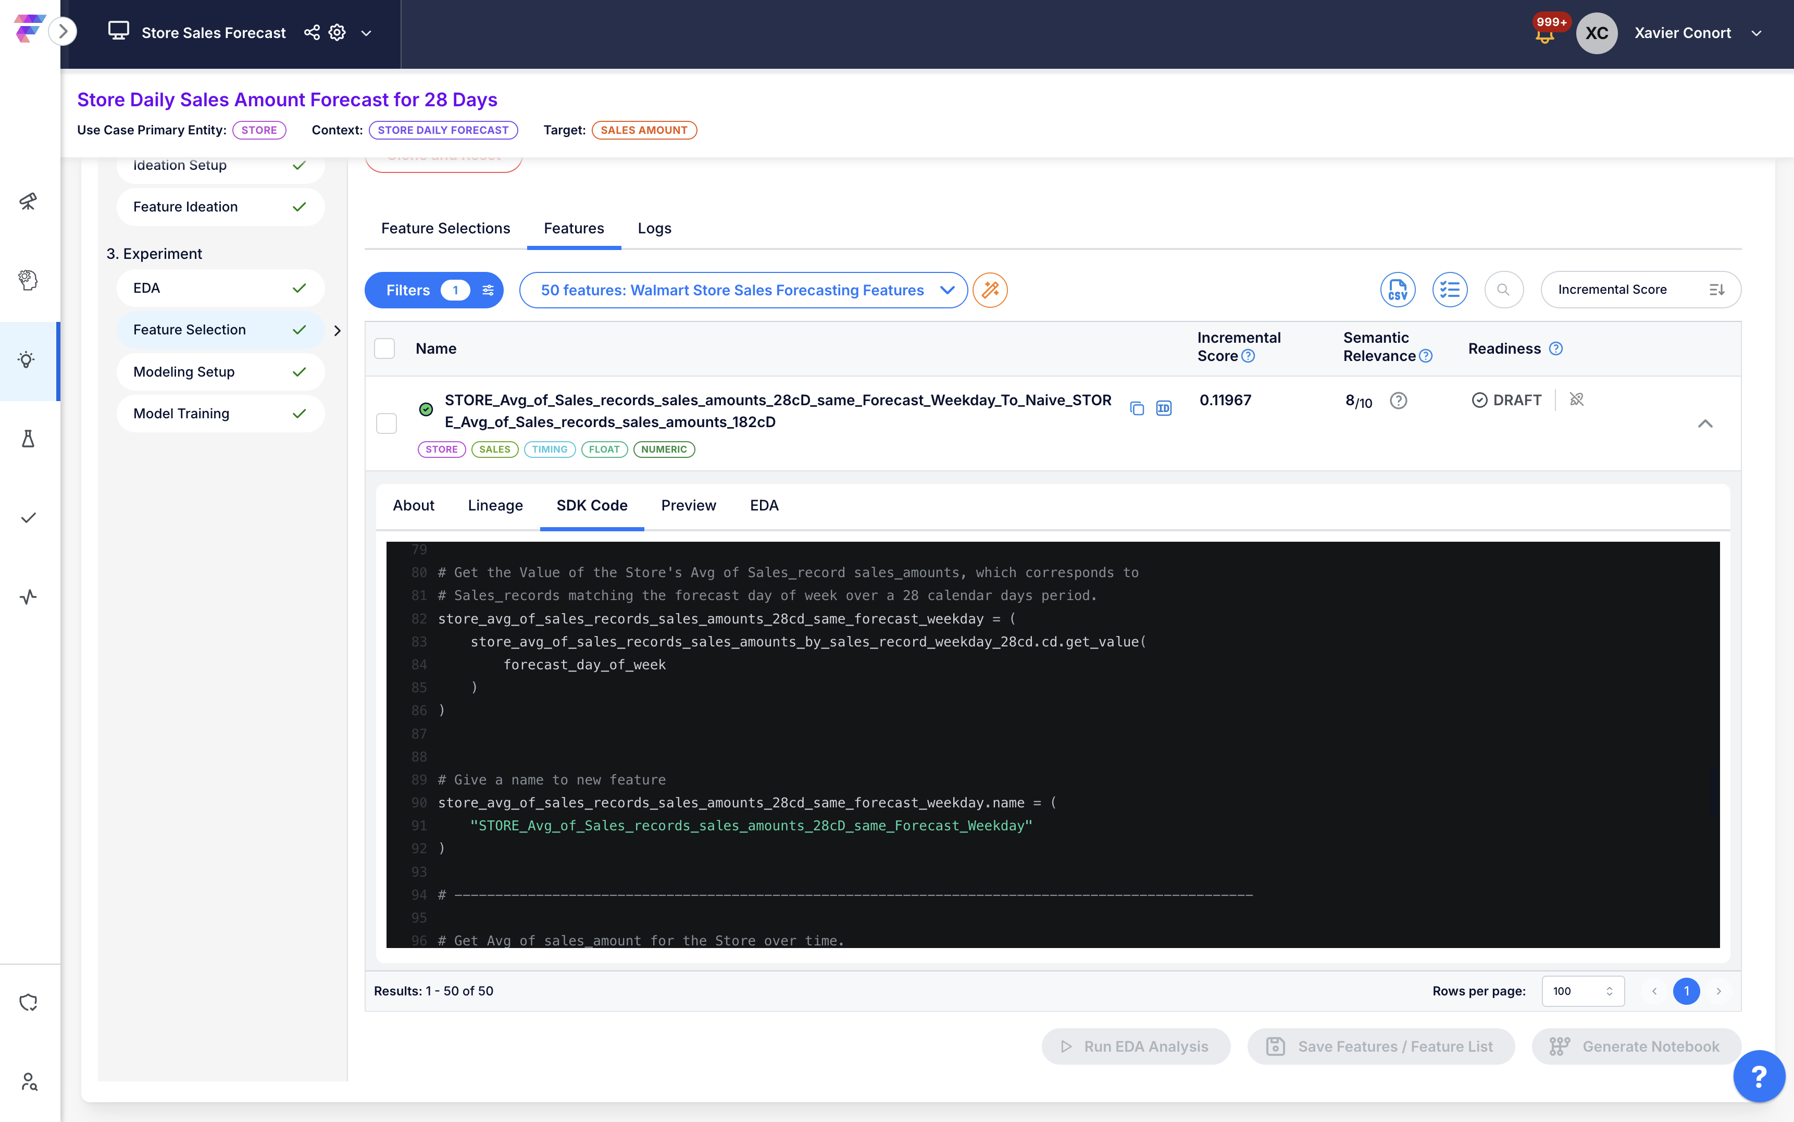Select all features via header checkbox
1794x1122 pixels.
384,348
